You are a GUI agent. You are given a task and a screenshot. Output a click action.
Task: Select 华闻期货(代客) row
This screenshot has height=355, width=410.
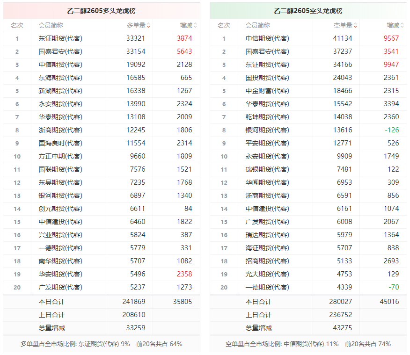click(x=308, y=182)
